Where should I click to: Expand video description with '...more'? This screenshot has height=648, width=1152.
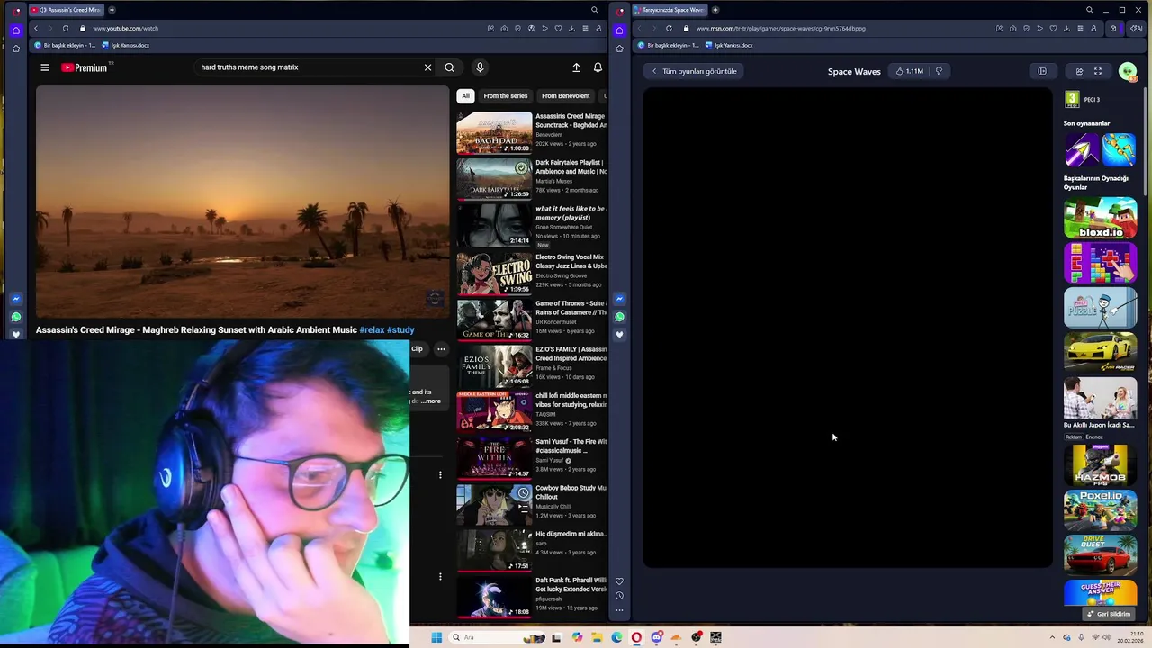(x=431, y=400)
